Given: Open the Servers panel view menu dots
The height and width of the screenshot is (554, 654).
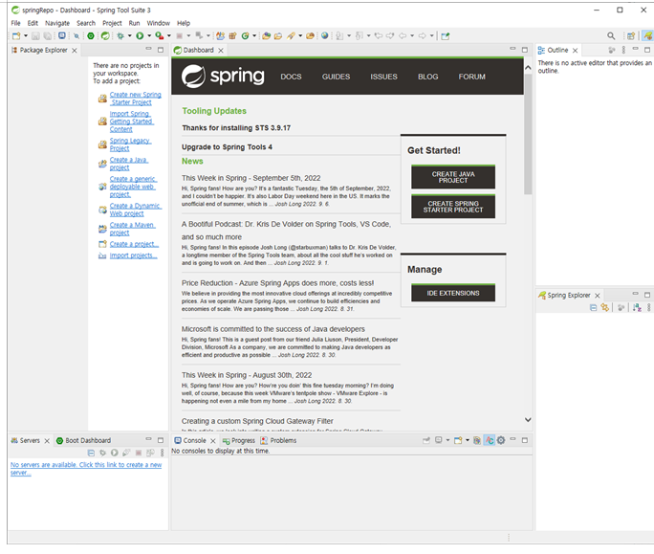Looking at the screenshot, I should [x=162, y=453].
